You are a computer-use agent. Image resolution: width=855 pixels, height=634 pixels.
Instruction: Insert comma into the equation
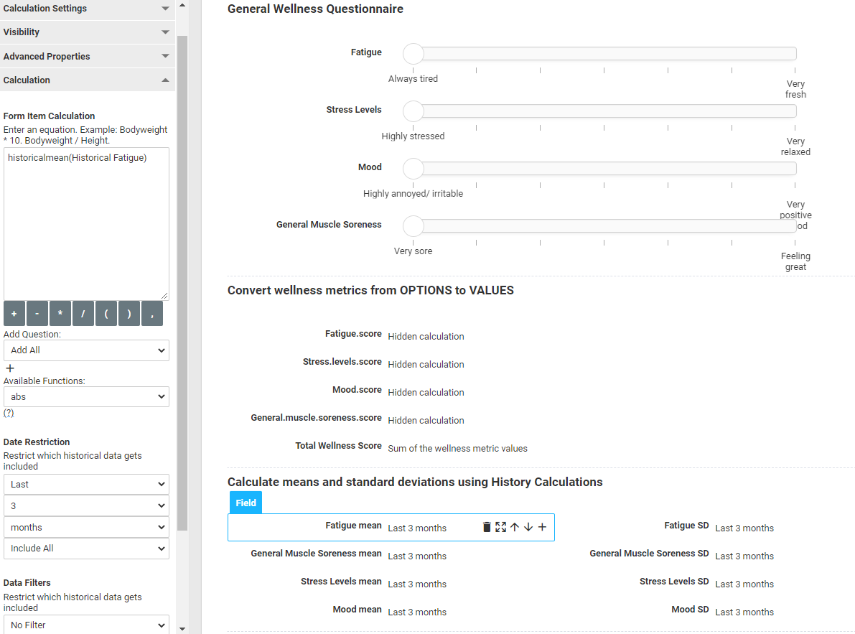click(x=152, y=314)
